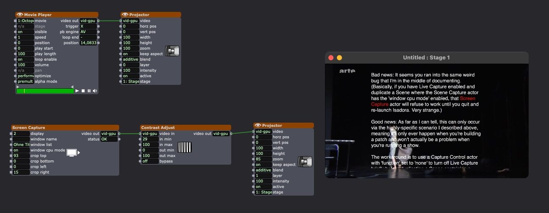Click the lower Projector actor's projector icon
The width and height of the screenshot is (549, 213).
click(305, 162)
